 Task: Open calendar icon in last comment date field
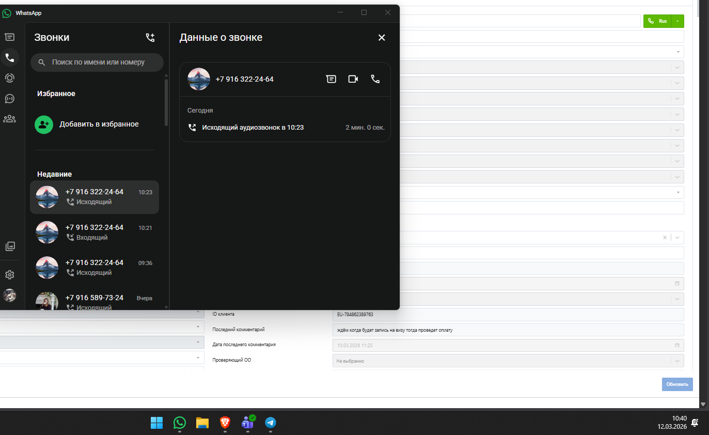pos(677,345)
